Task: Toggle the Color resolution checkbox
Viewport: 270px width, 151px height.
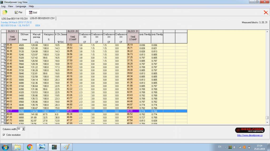Action: [4, 135]
